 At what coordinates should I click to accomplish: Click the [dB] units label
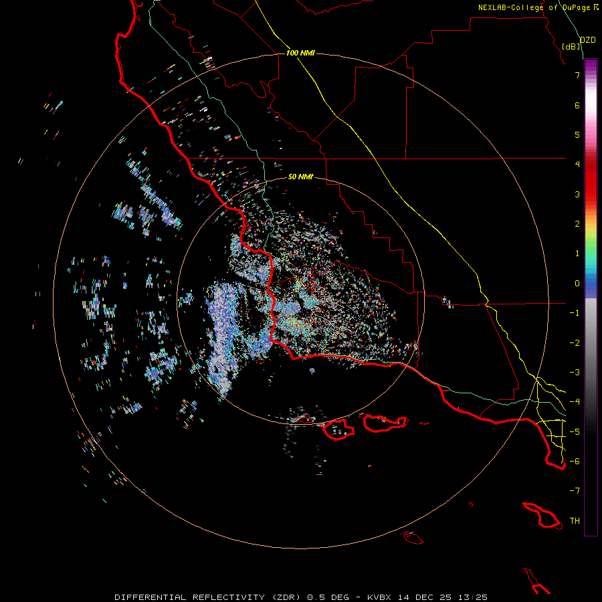571,47
